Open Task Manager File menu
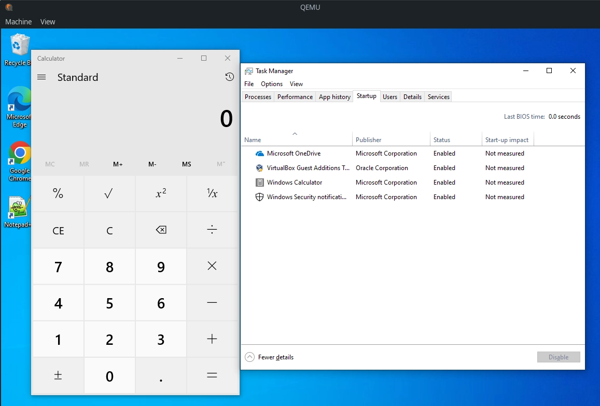600x406 pixels. (249, 84)
